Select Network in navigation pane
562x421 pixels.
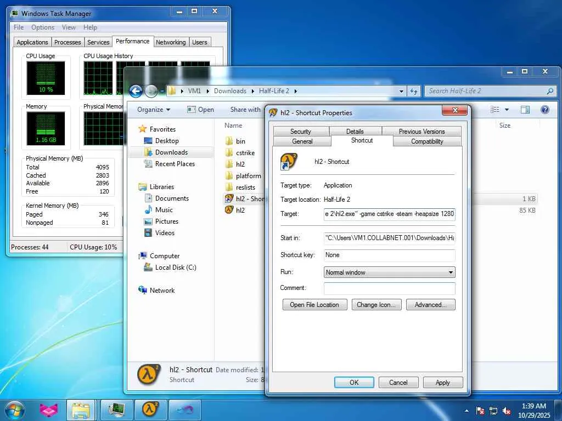coord(162,291)
